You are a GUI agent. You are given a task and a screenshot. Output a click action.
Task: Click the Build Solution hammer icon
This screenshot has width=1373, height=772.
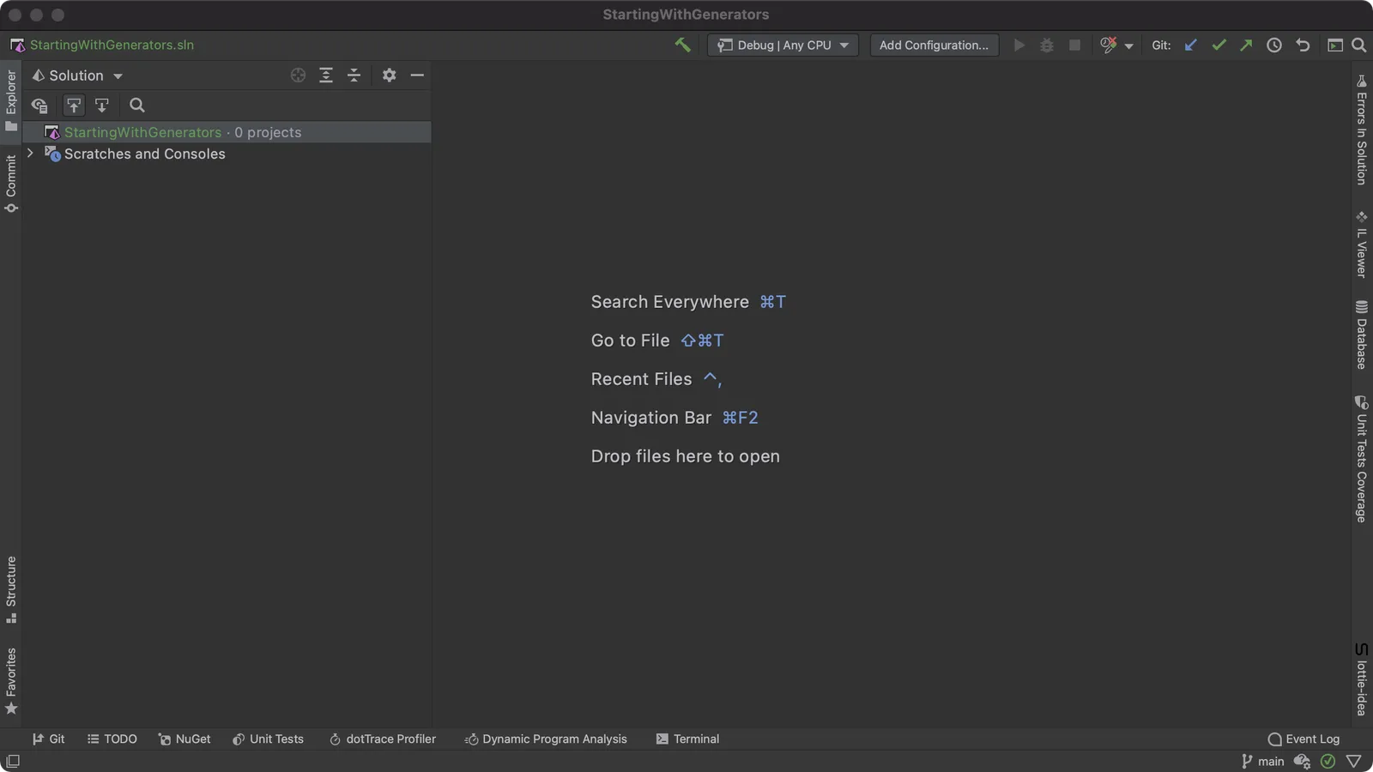coord(682,45)
